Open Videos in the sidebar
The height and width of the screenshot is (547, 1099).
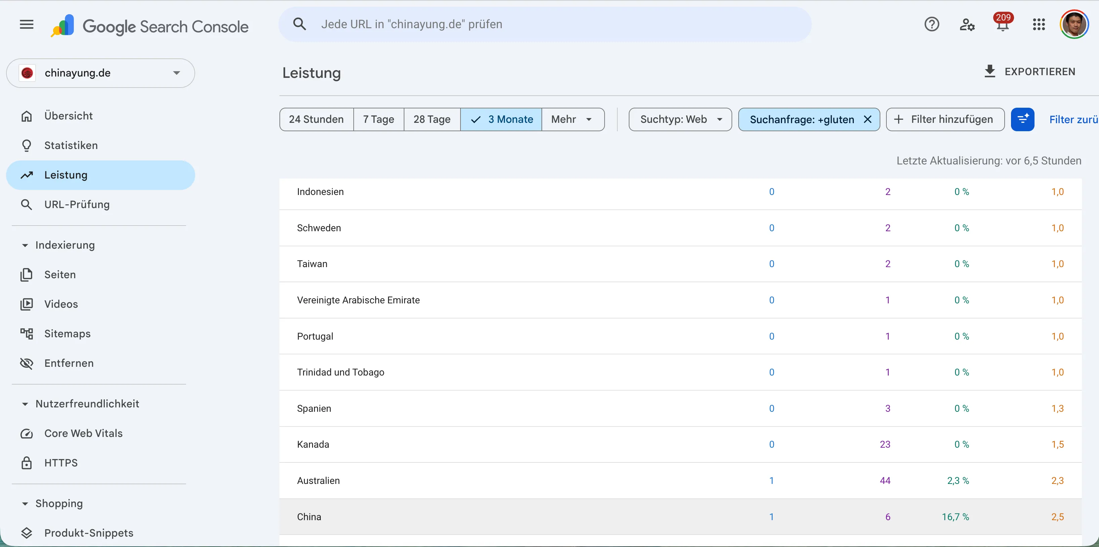click(x=101, y=304)
